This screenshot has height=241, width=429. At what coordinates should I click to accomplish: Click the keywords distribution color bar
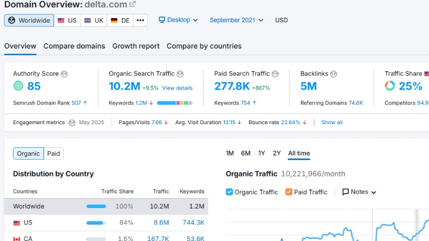click(175, 103)
